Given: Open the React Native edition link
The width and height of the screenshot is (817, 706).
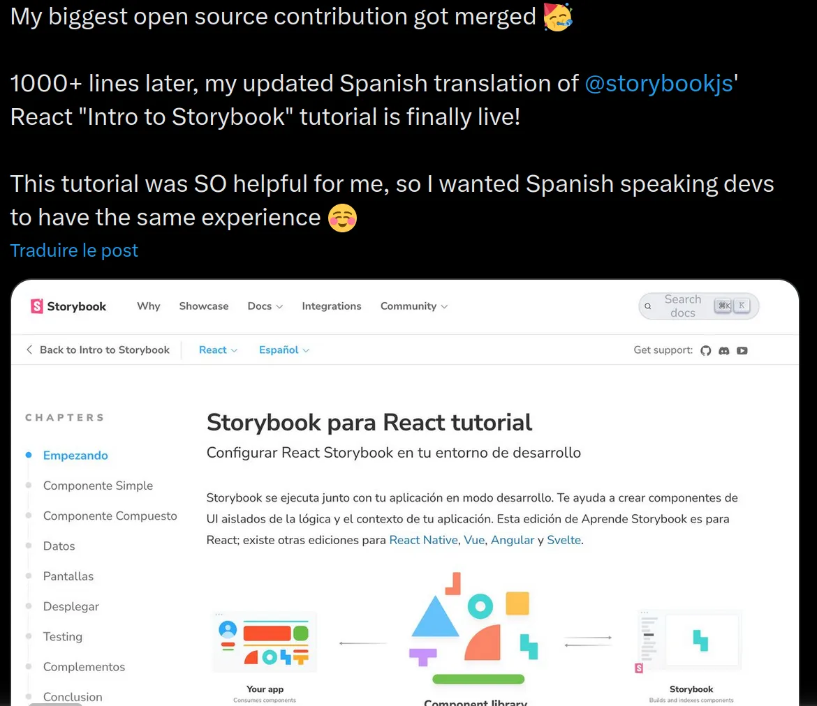Looking at the screenshot, I should tap(423, 540).
